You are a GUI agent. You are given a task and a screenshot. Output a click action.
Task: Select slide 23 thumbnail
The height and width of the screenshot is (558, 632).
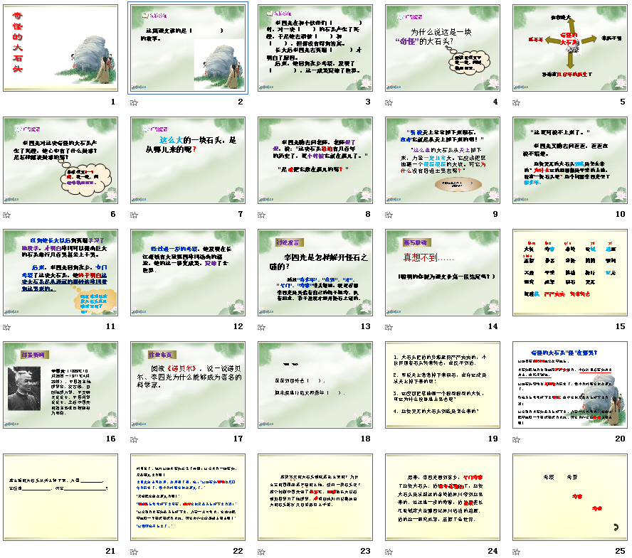[x=315, y=498]
